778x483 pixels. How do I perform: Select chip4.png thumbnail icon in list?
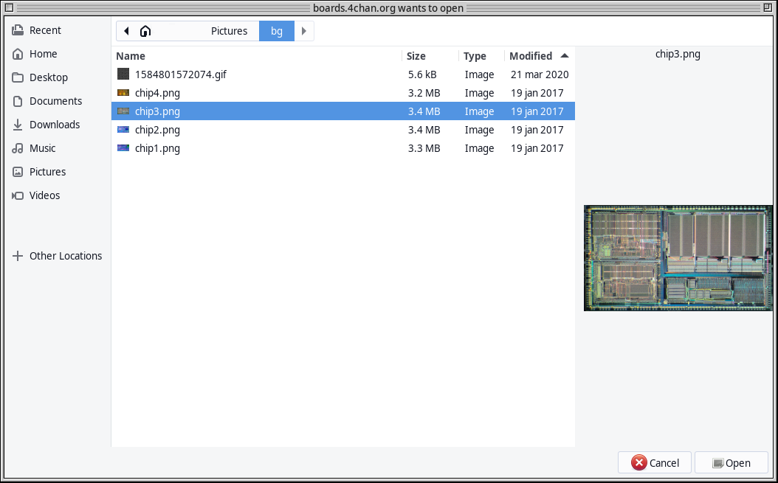click(123, 93)
